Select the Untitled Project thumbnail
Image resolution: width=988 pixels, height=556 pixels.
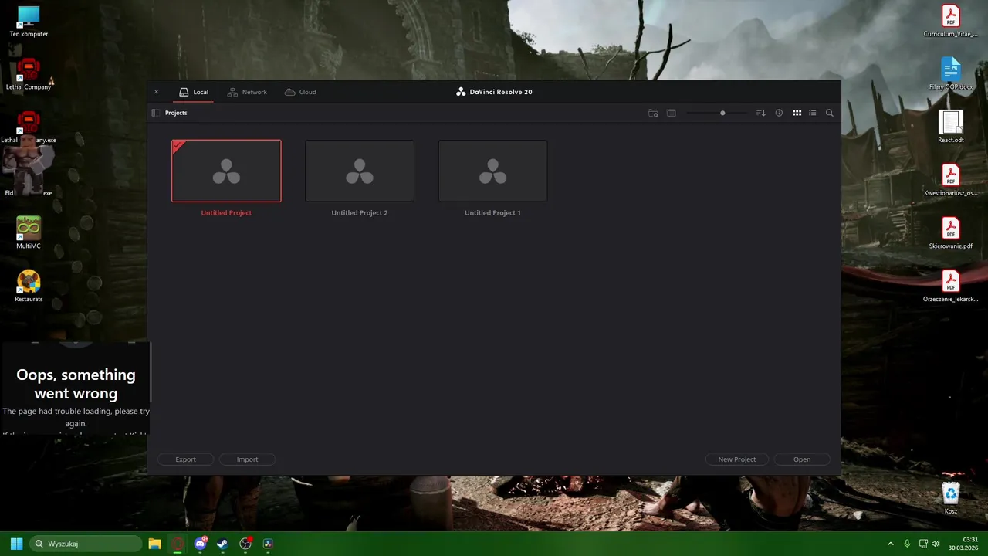[226, 171]
